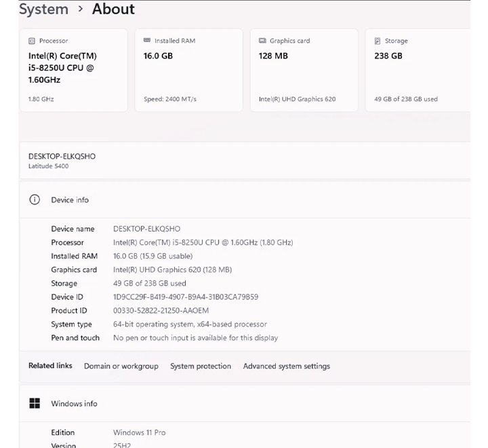488x448 pixels.
Task: Open the Graphics card summary card
Action: [x=304, y=70]
